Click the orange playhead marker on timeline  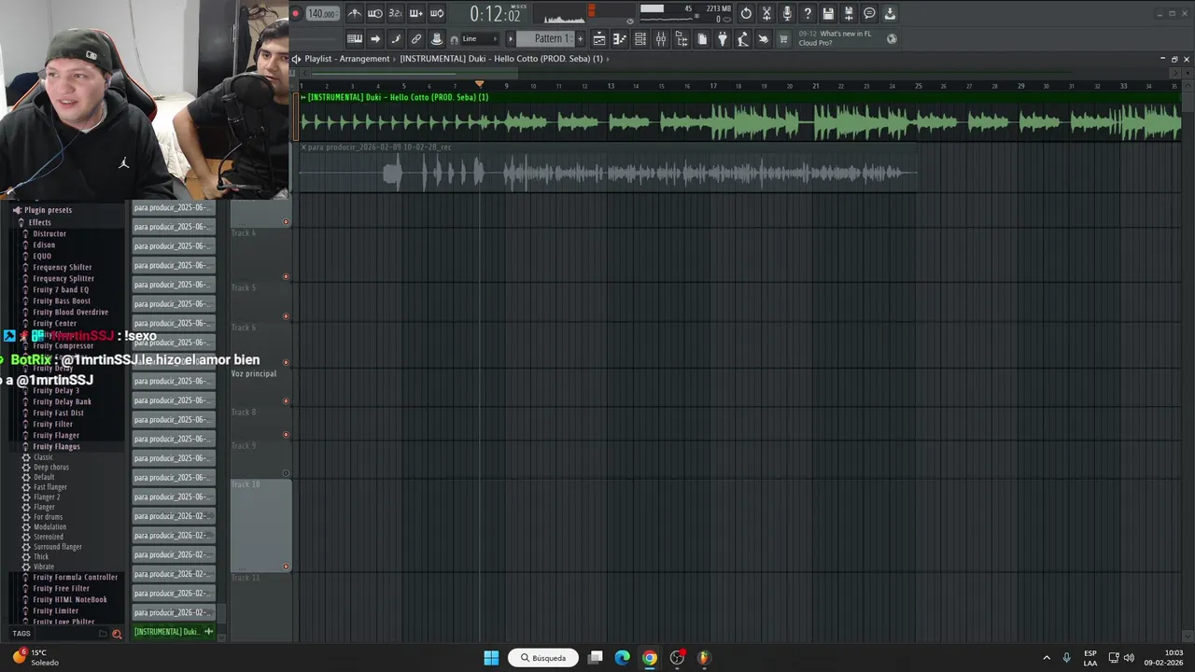coord(480,84)
